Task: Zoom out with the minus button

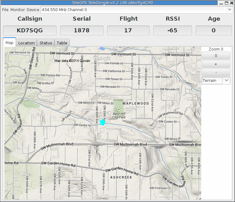Action: point(216,72)
